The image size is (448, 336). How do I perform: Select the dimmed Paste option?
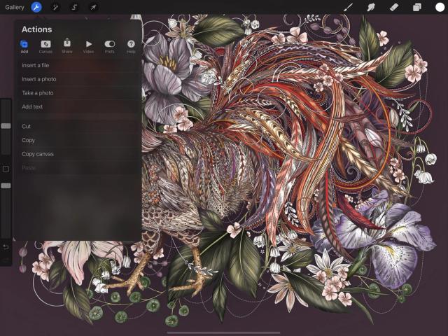coord(78,168)
